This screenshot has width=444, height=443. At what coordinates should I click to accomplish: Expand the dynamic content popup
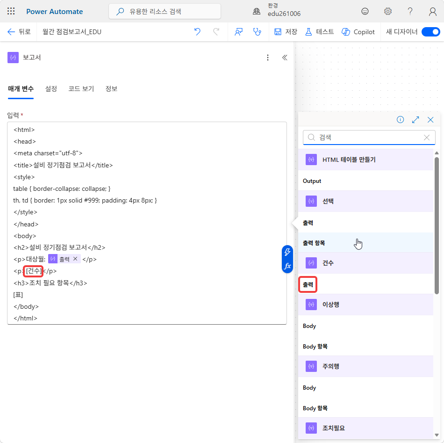point(415,120)
